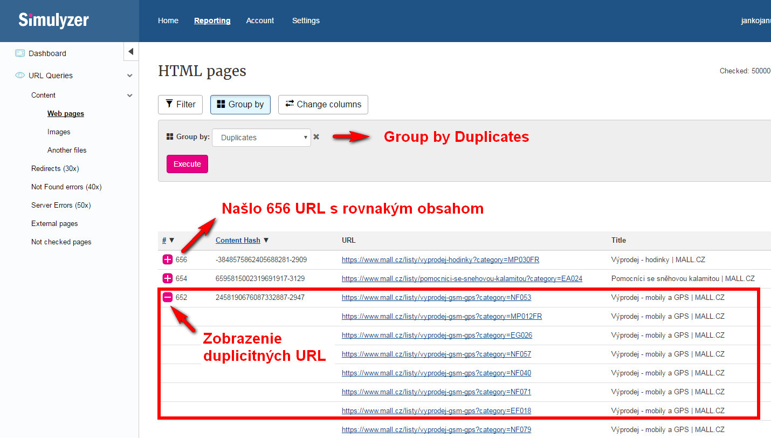Click the Filter button
Viewport: 771px width, 438px height.
tap(180, 105)
